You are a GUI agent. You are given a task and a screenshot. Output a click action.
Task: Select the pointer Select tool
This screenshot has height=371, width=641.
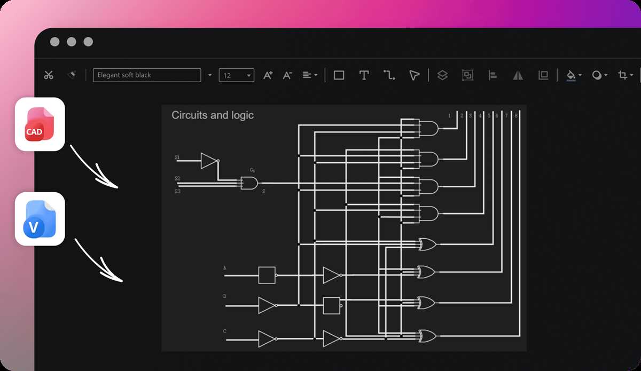pyautogui.click(x=415, y=75)
